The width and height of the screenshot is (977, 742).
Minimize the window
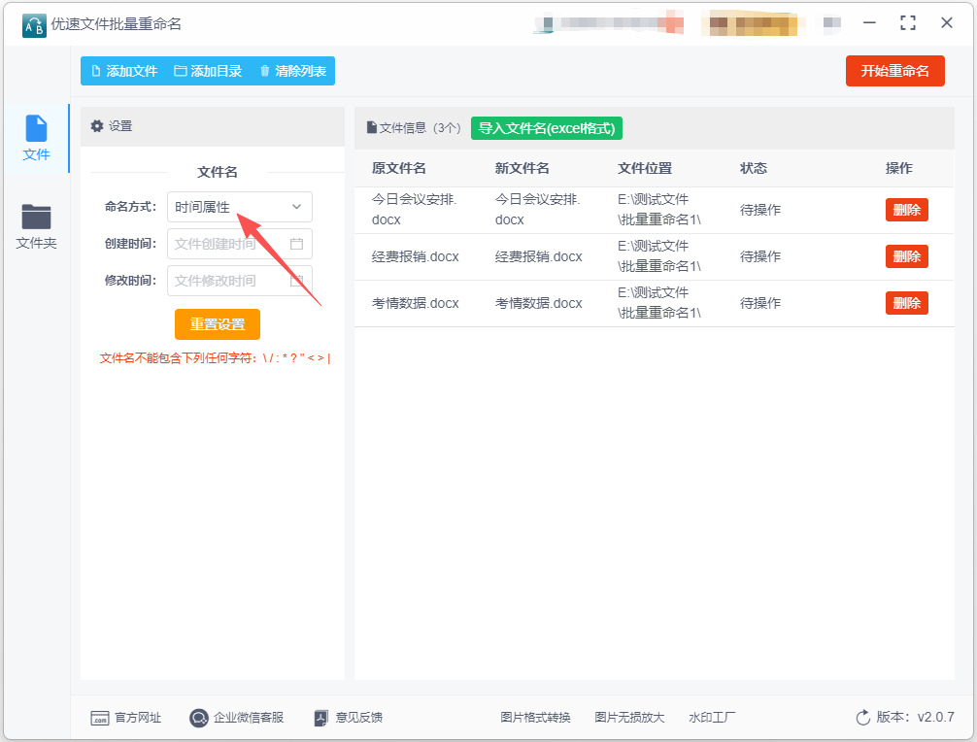coord(869,23)
